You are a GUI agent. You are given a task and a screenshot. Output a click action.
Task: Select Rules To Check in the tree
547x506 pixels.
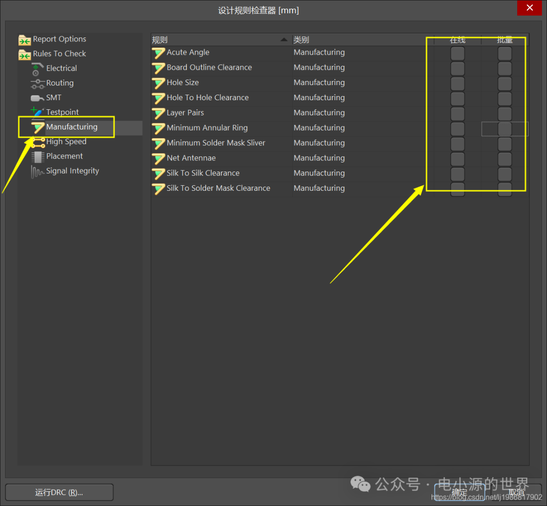coord(59,54)
